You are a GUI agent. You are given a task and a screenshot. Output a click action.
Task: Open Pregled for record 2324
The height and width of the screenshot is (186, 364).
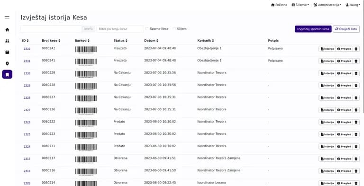pyautogui.click(x=344, y=147)
